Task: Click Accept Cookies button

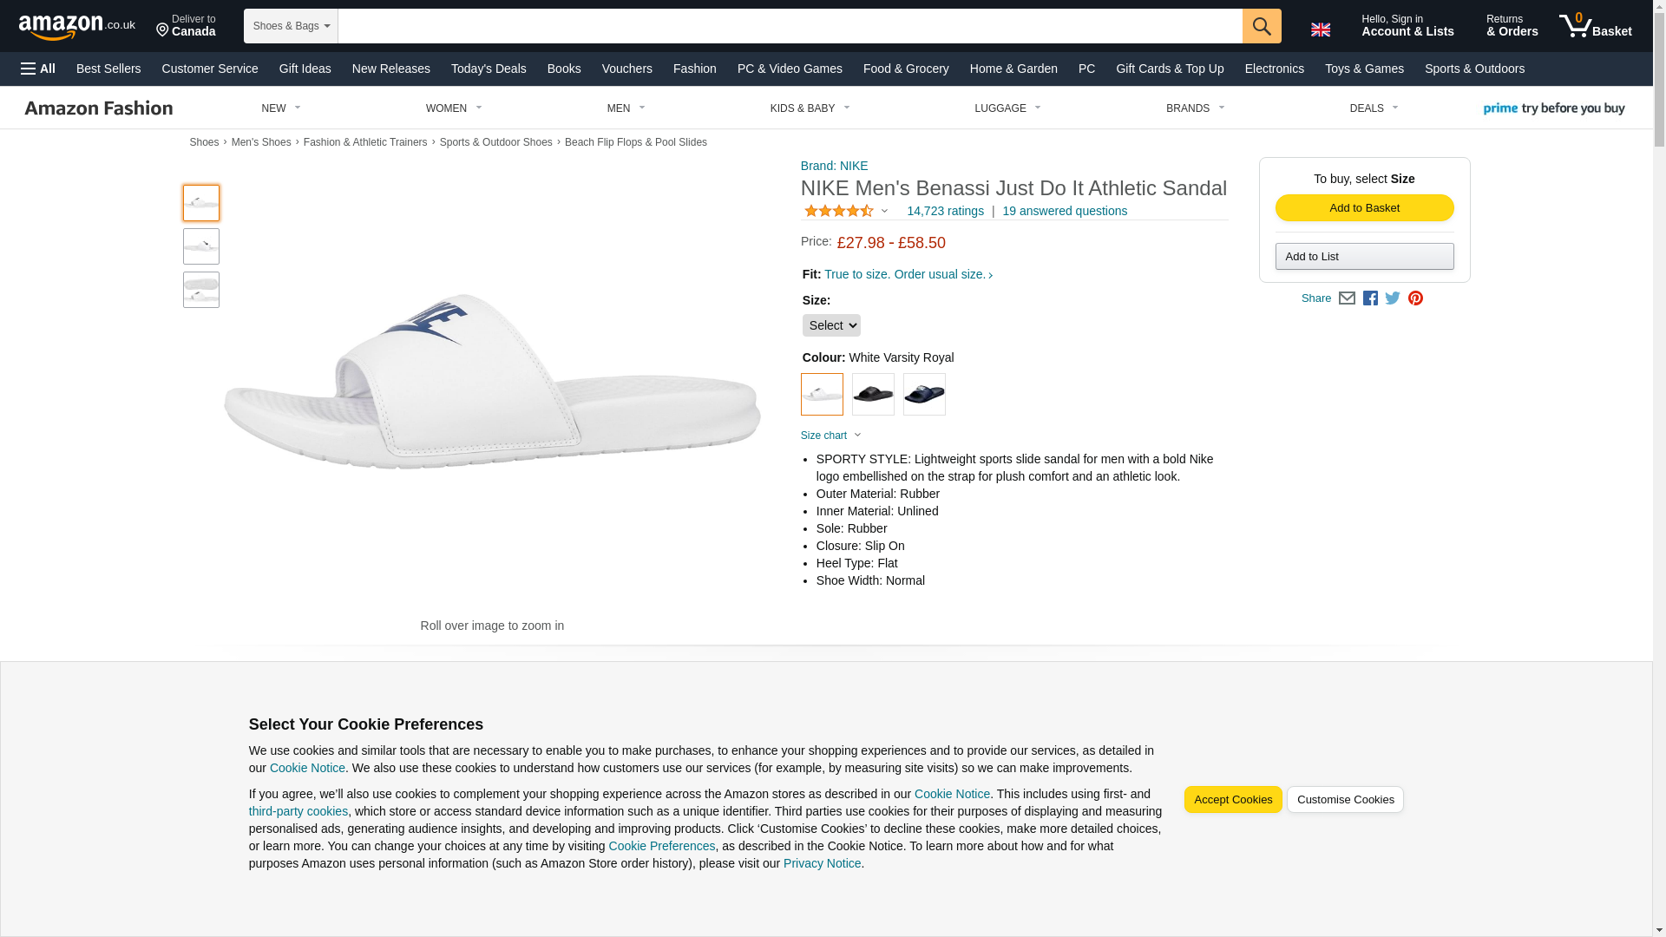Action: click(x=1232, y=800)
